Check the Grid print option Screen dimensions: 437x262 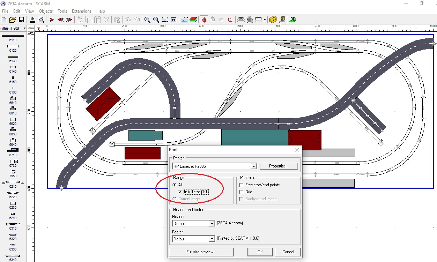tap(241, 192)
